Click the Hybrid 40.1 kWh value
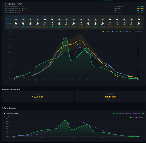The height and width of the screenshot is (143, 146). [140, 11]
